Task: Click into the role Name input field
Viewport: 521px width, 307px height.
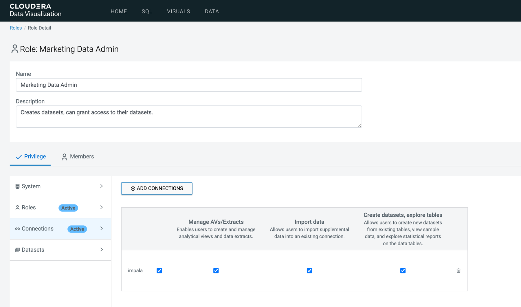Action: [189, 85]
